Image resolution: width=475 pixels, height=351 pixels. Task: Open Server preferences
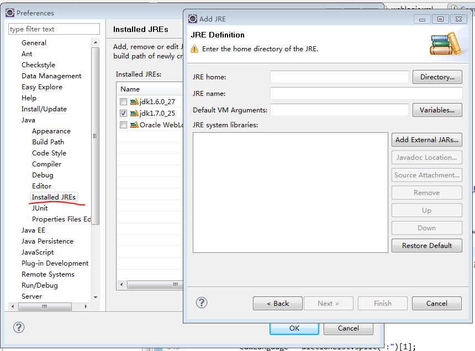click(32, 296)
